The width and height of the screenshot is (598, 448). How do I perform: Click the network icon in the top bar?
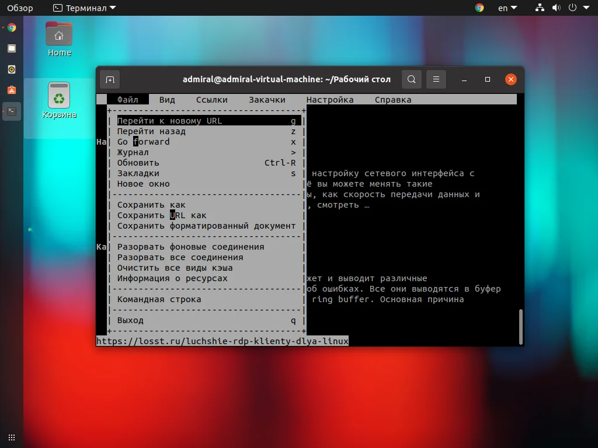539,8
